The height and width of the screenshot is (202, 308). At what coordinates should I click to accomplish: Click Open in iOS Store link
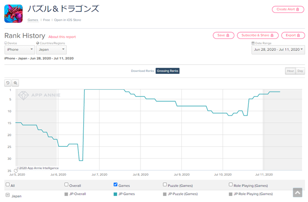[x=67, y=20]
